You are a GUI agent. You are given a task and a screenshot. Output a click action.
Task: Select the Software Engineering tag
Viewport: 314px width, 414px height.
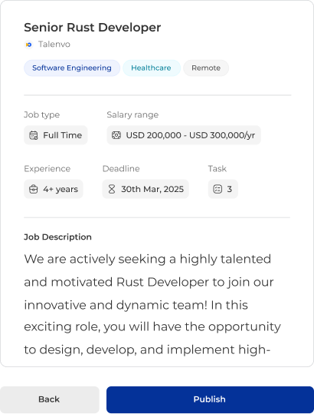pos(72,68)
